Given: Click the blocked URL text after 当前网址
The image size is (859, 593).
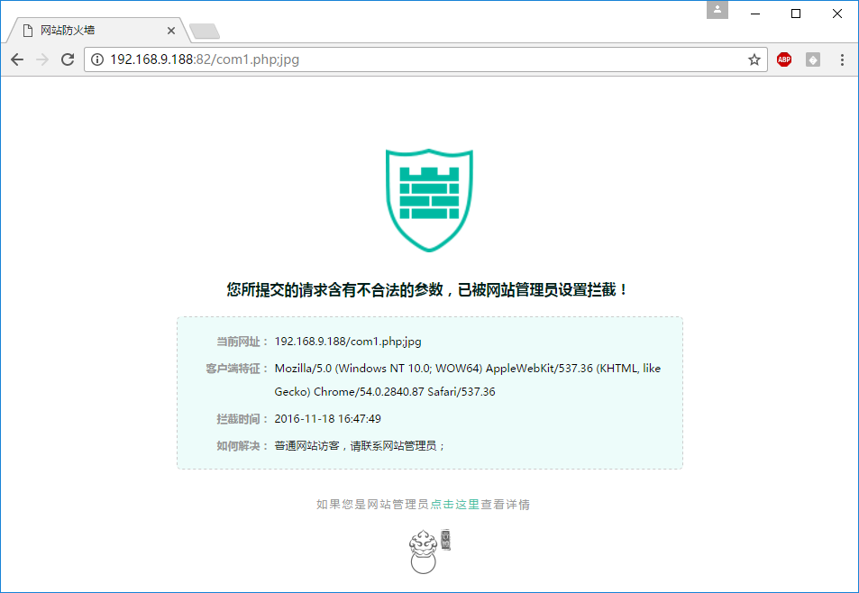Looking at the screenshot, I should click(348, 342).
